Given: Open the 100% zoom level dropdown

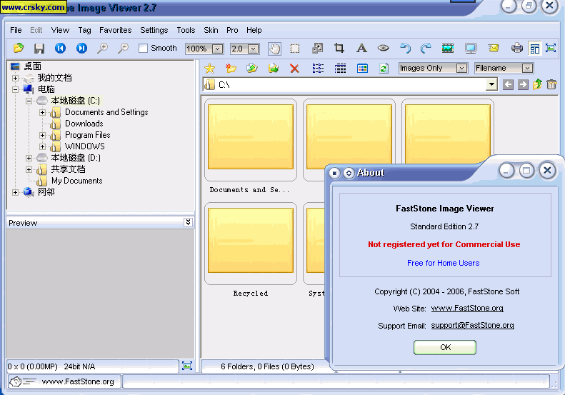Looking at the screenshot, I should pyautogui.click(x=217, y=49).
